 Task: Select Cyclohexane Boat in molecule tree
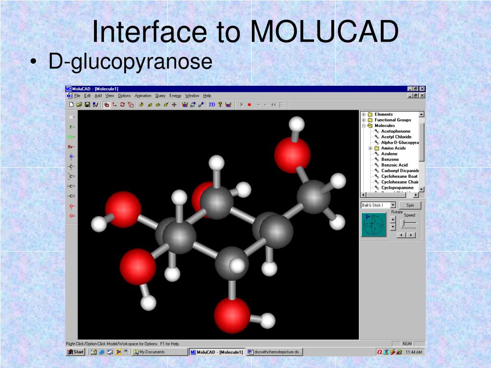coord(399,176)
